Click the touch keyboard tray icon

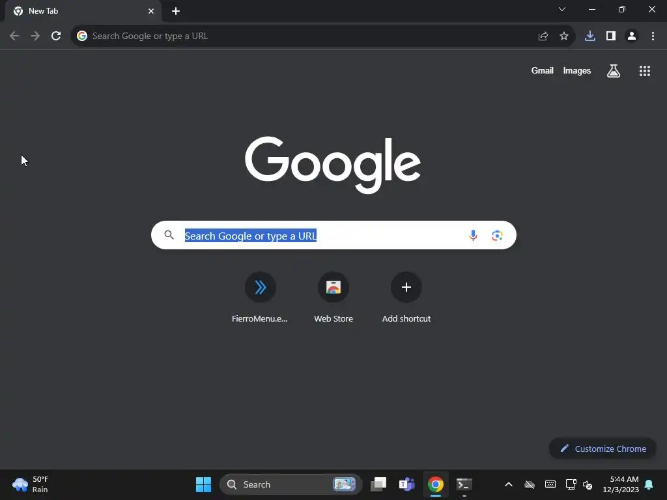[x=550, y=484]
